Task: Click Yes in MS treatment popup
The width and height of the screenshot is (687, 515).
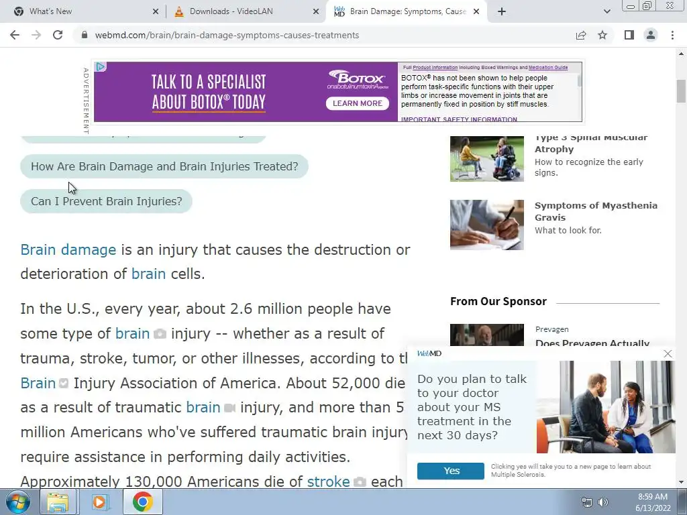Action: tap(451, 471)
